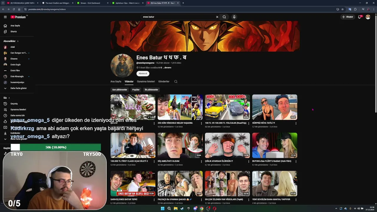377x212 pixels.
Task: Open Windows taskbar search
Action: click(169, 208)
